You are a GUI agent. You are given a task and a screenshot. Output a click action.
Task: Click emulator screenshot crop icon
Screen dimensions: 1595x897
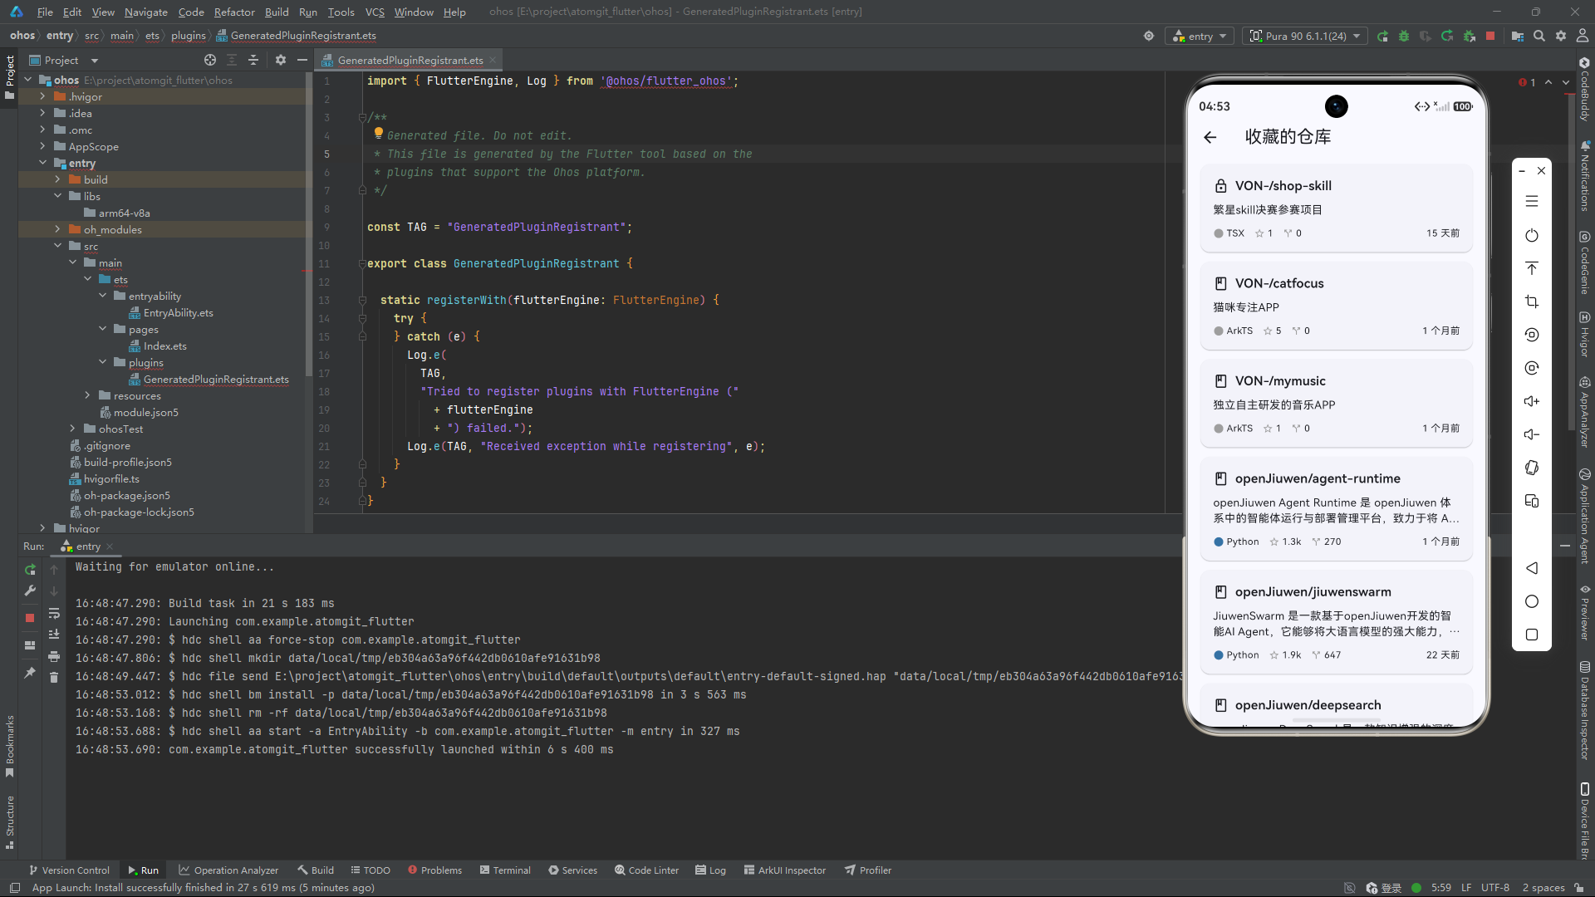pos(1532,301)
